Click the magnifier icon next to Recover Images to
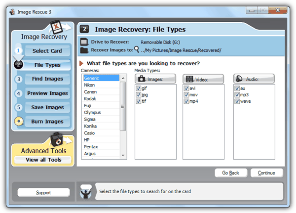The image size is (296, 213). pyautogui.click(x=137, y=49)
